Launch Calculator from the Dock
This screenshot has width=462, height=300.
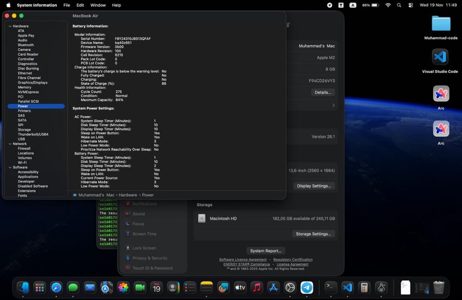(x=364, y=288)
